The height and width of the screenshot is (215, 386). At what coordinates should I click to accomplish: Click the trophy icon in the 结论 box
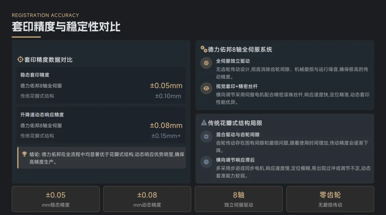[25, 154]
